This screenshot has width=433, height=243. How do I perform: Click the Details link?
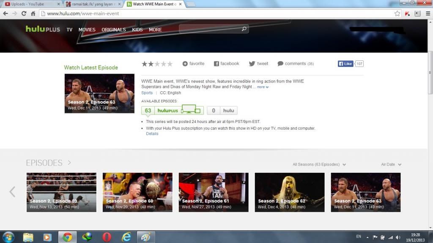tap(152, 134)
